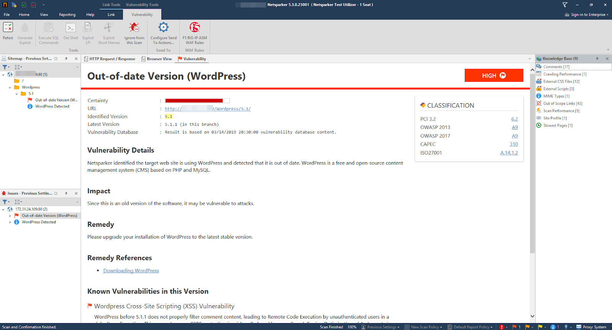Click scroll down arrow of report pane

(x=532, y=316)
